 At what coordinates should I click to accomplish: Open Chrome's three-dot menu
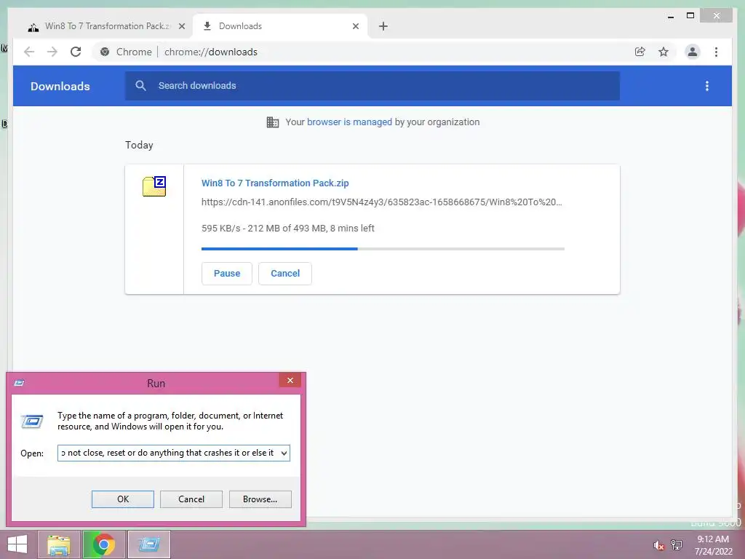pos(716,52)
